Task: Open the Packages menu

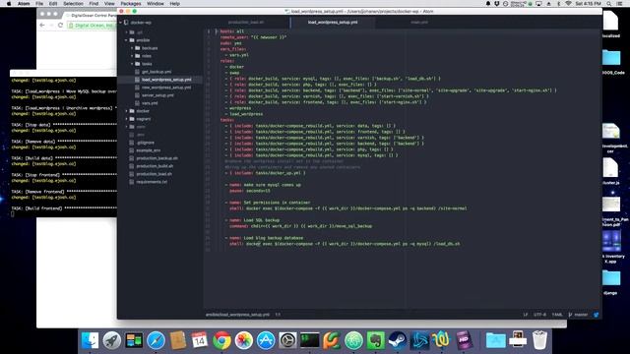Action: coord(131,4)
